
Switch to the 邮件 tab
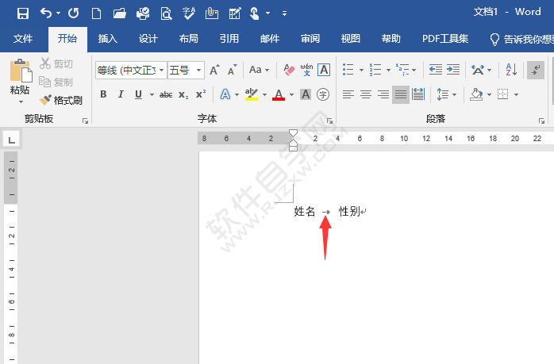tap(270, 39)
